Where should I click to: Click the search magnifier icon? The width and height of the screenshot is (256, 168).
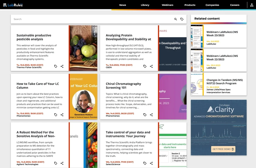pos(176,19)
